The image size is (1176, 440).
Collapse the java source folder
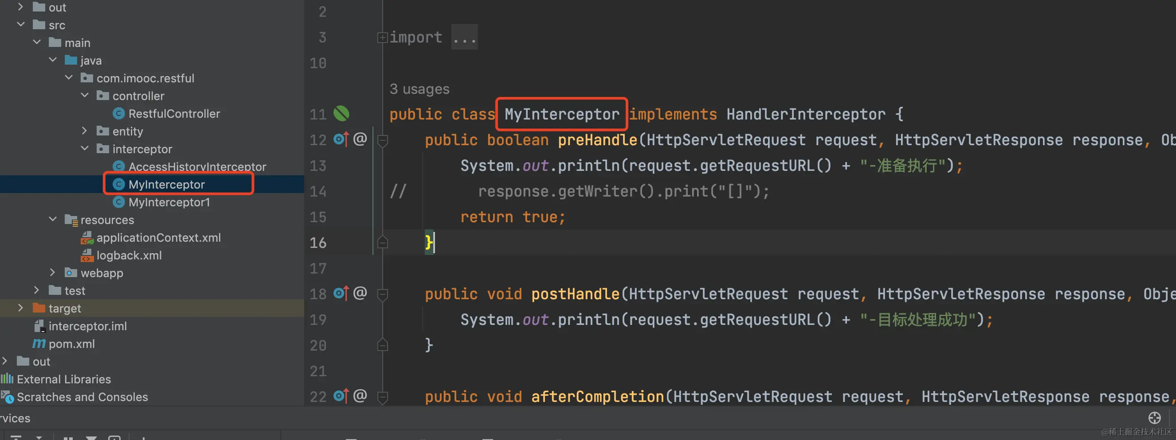(x=53, y=60)
